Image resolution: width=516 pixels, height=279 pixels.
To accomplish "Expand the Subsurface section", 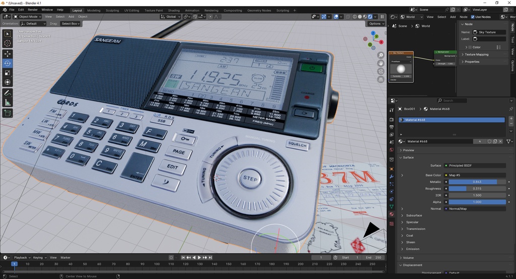I will [414, 215].
